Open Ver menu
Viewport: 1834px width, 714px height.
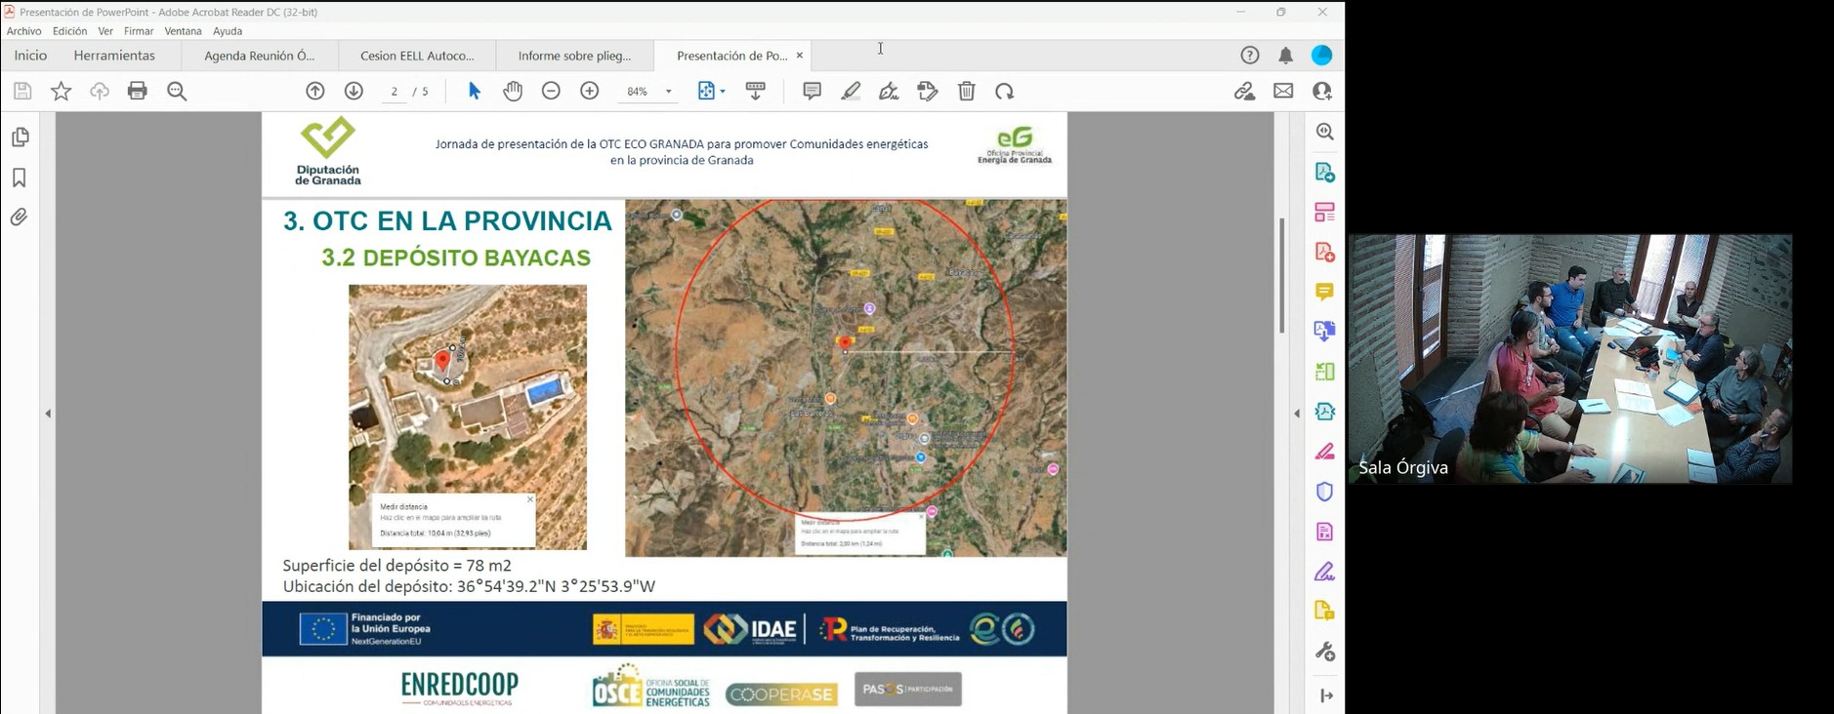[x=105, y=31]
